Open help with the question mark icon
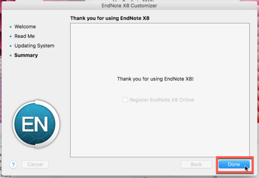 click(x=13, y=165)
